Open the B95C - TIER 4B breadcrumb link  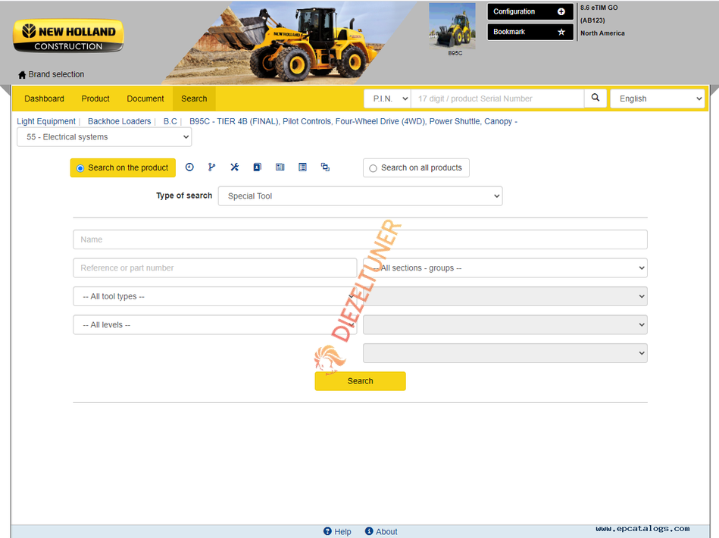[352, 121]
